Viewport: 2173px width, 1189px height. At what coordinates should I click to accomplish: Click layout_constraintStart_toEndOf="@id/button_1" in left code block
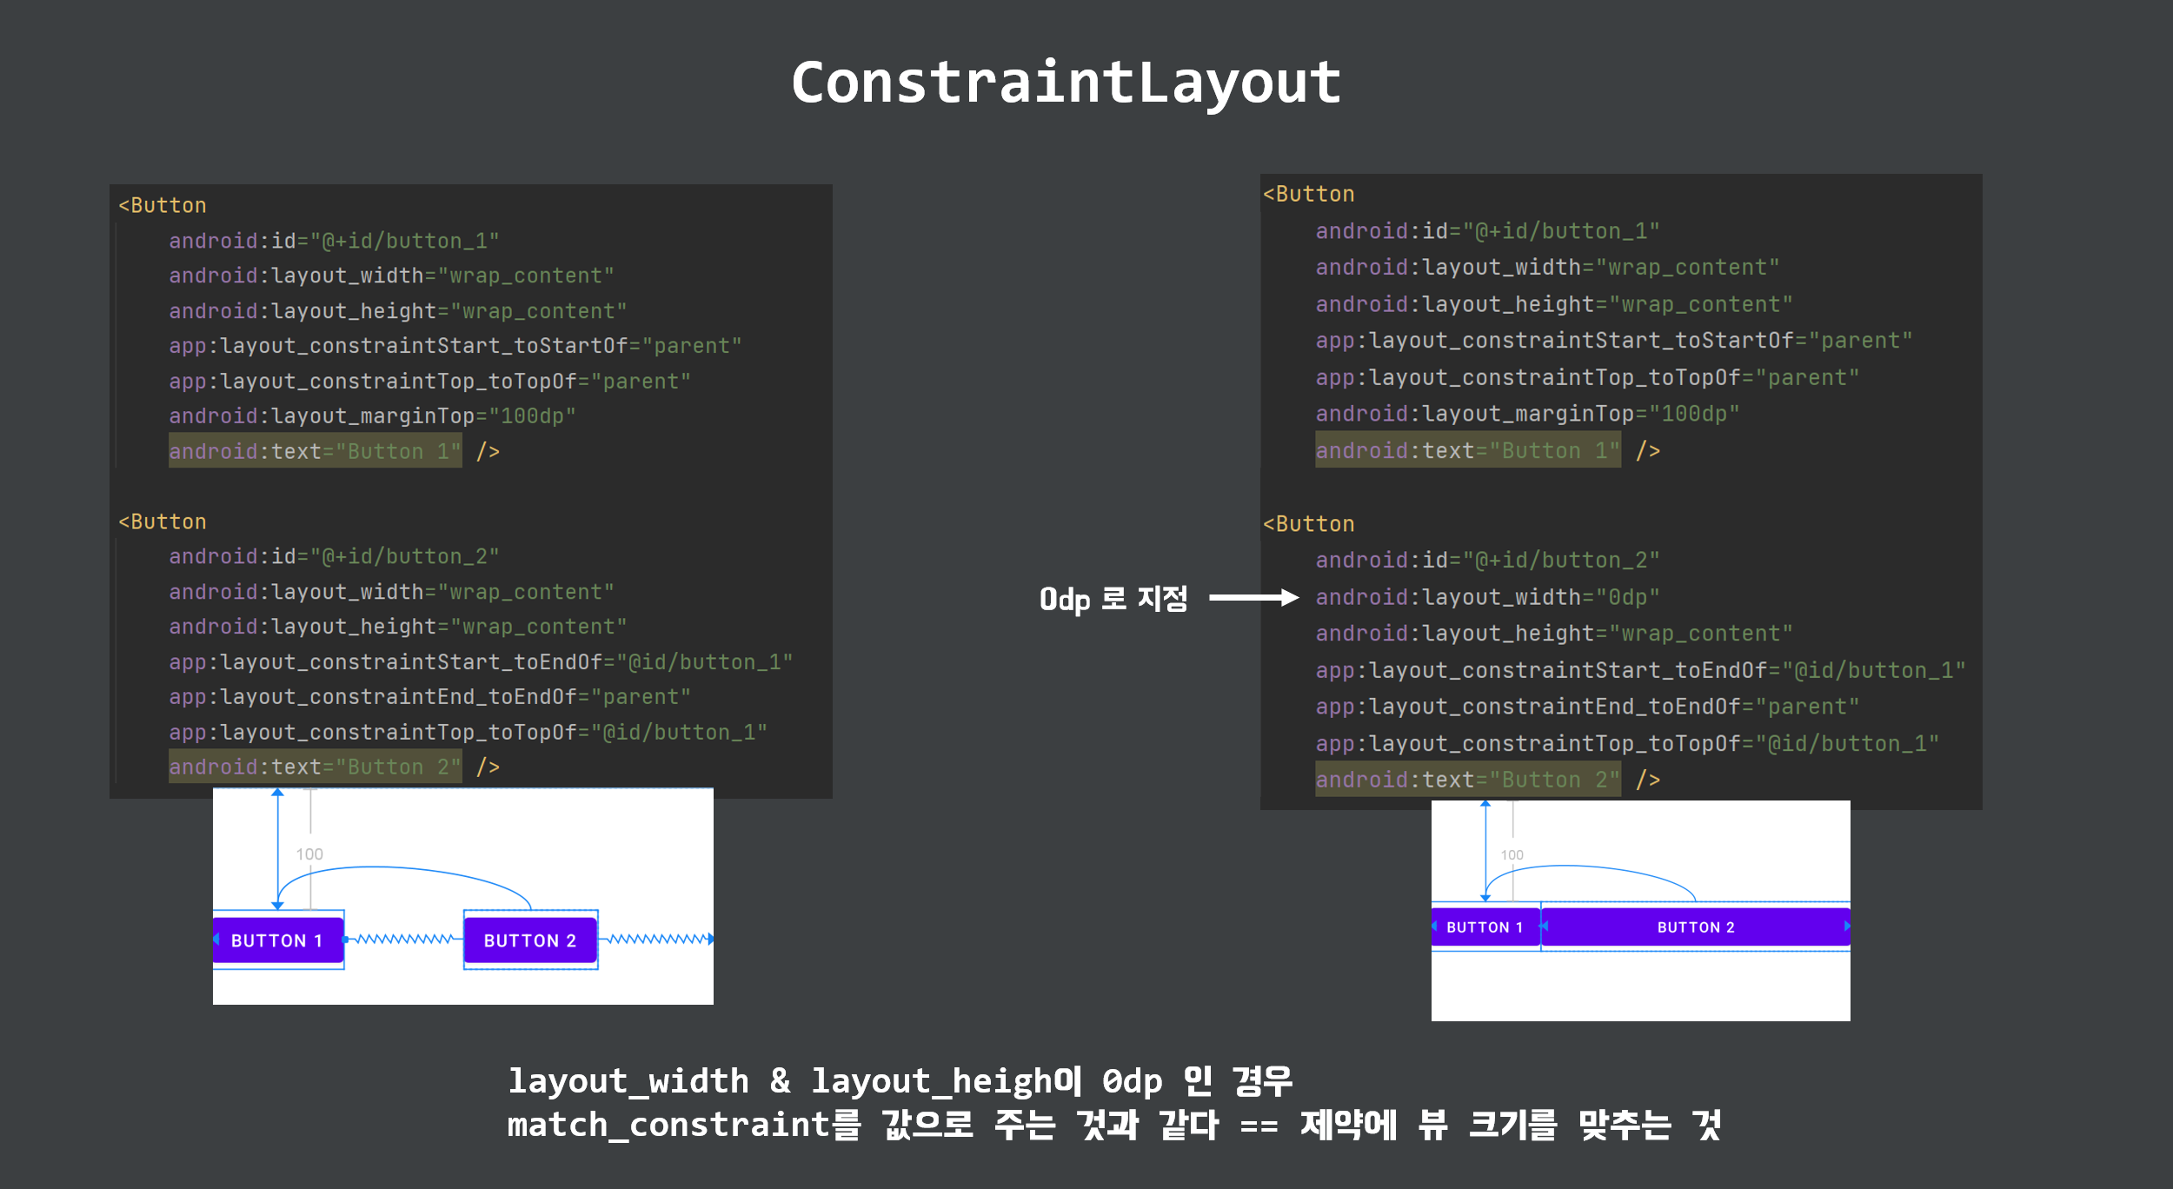(x=481, y=662)
